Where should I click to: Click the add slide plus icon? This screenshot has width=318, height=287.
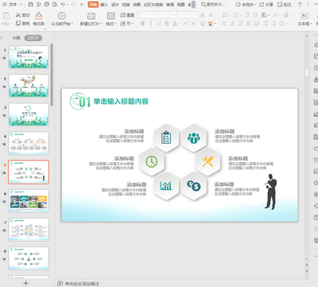(25, 283)
